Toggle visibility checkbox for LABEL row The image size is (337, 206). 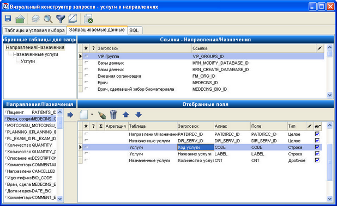pos(317,153)
